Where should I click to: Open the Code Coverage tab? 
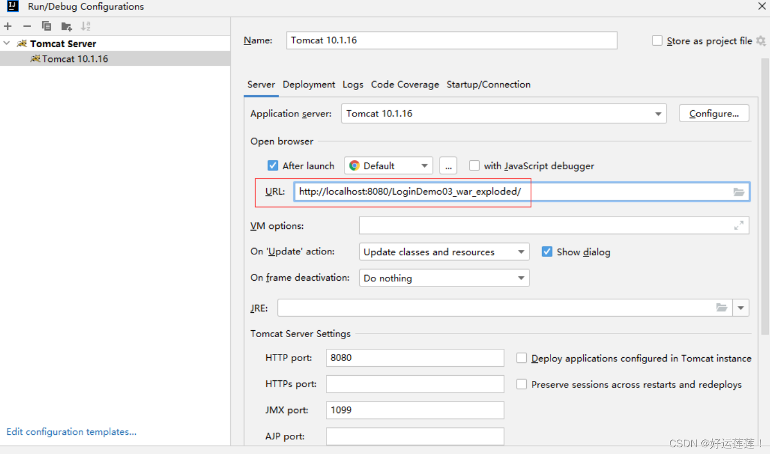coord(405,84)
